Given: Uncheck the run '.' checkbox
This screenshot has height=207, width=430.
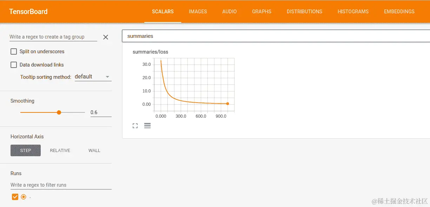Looking at the screenshot, I should (x=15, y=197).
